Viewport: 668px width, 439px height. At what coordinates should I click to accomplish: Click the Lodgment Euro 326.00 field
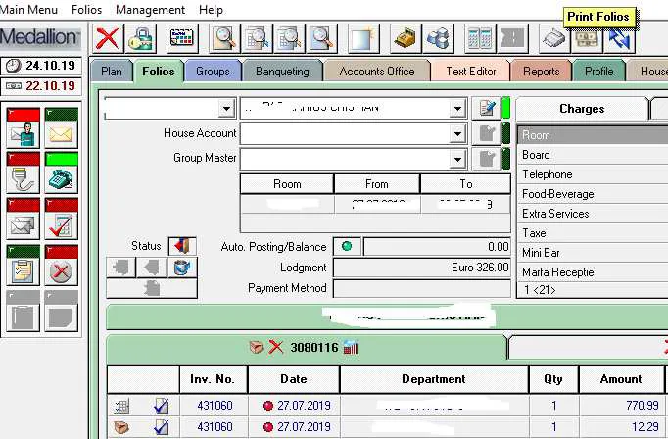click(x=422, y=268)
